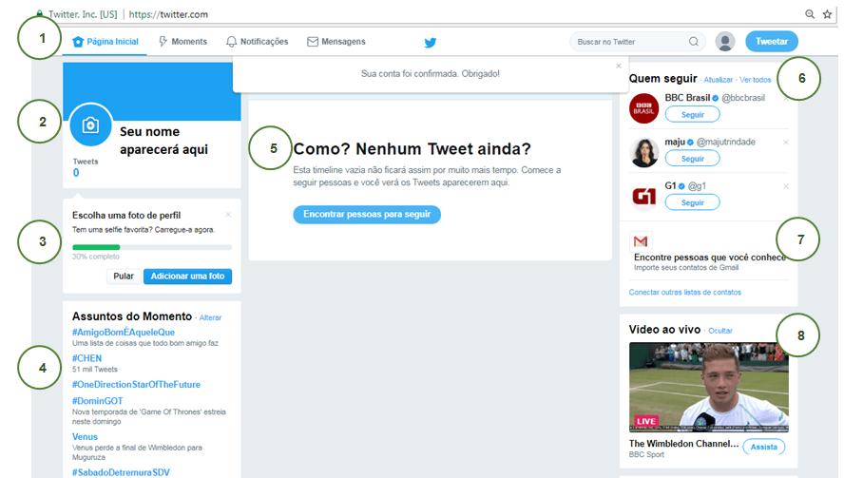The height and width of the screenshot is (478, 844).
Task: Open the Página Inicial tab
Action: 105,42
